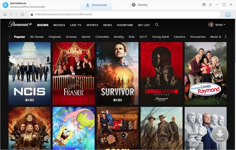The image size is (236, 150).
Task: Expand the 1EHA profile dropdown
Action: [220, 25]
